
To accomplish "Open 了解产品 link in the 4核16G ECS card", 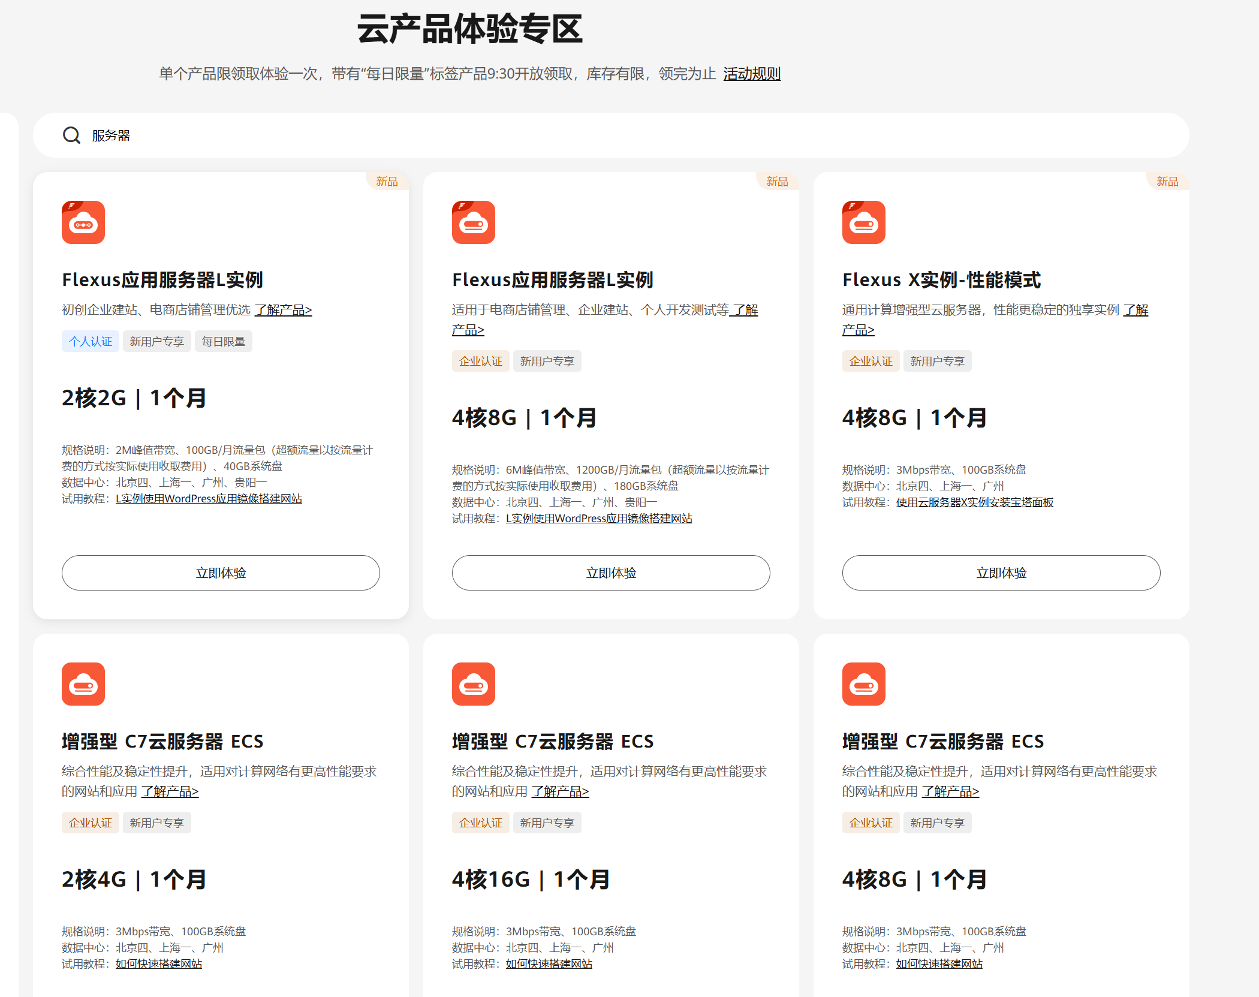I will click(560, 791).
